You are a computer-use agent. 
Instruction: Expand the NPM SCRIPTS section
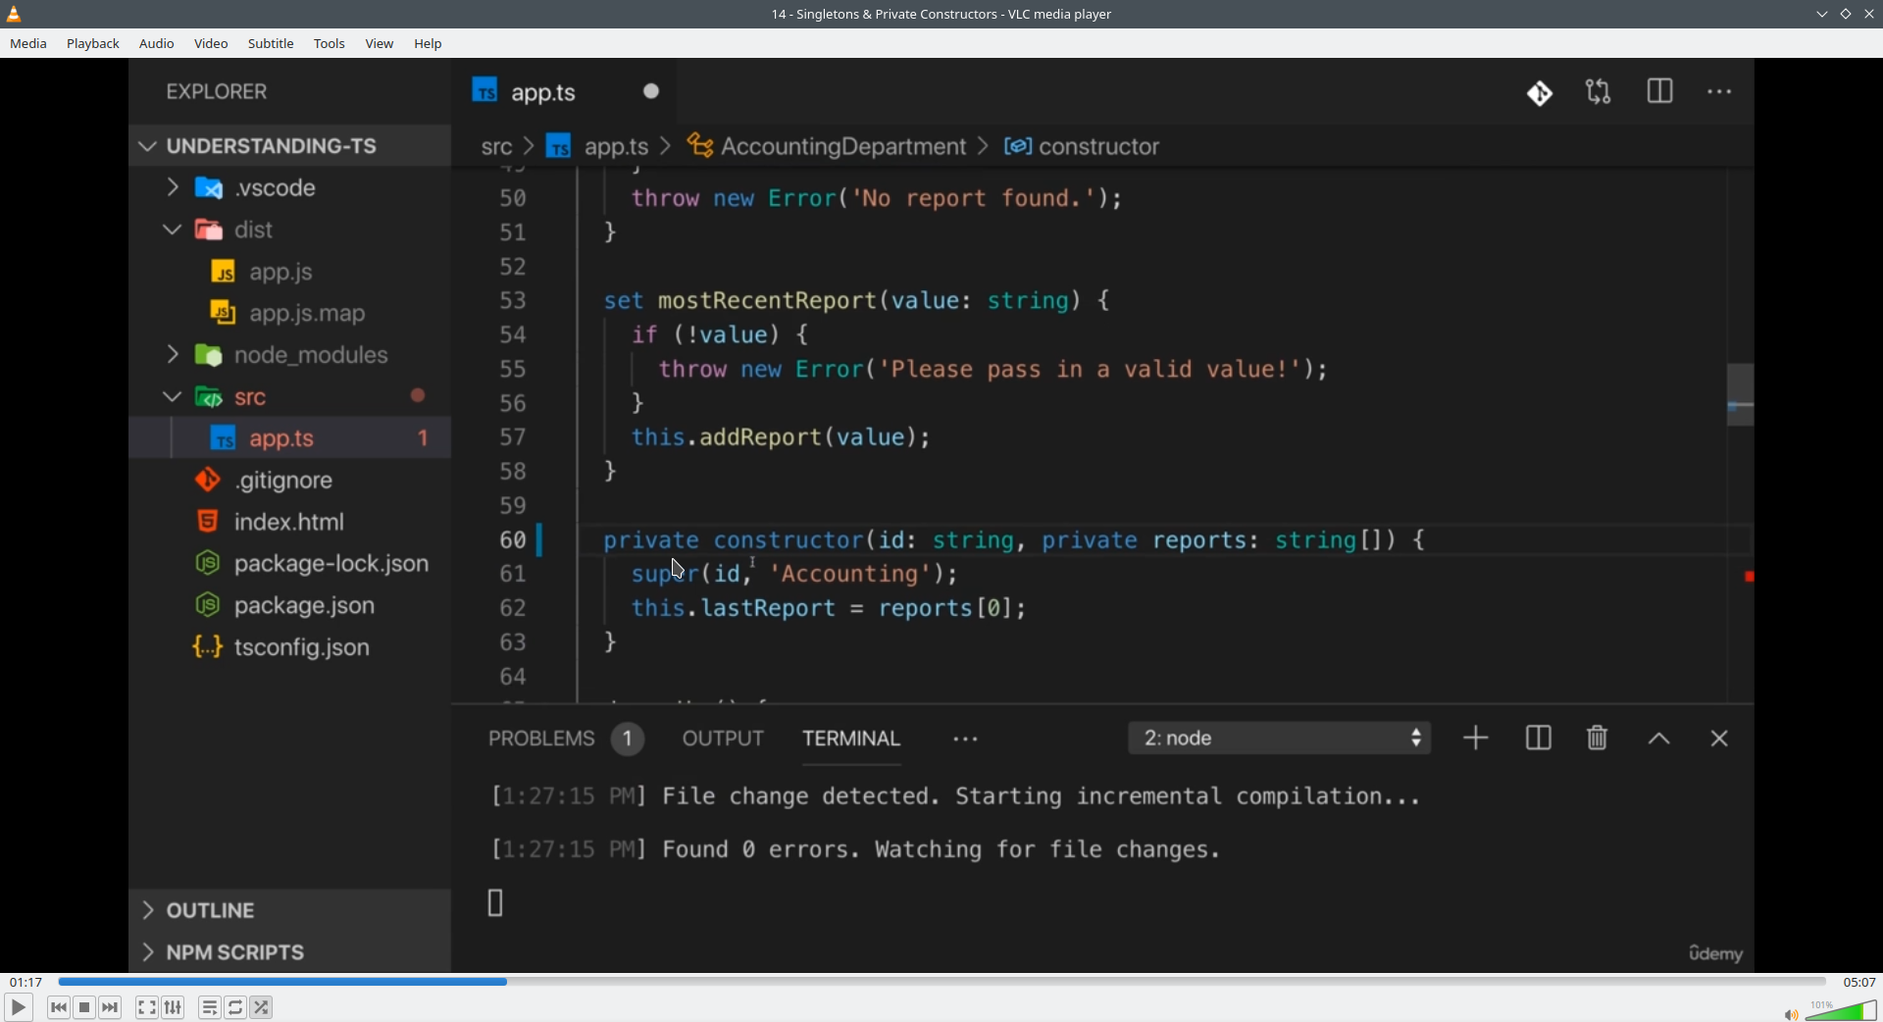point(289,952)
